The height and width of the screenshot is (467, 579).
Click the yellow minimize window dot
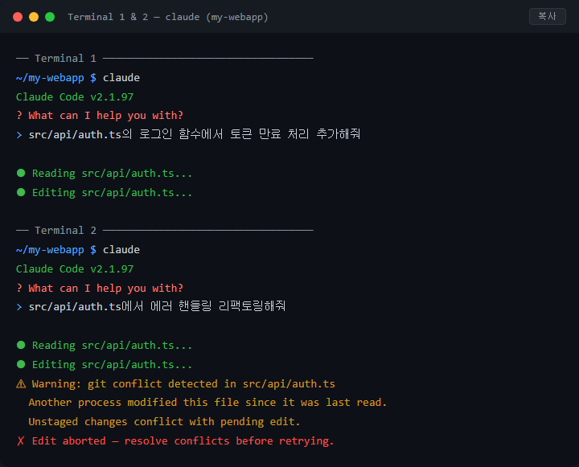pyautogui.click(x=34, y=17)
